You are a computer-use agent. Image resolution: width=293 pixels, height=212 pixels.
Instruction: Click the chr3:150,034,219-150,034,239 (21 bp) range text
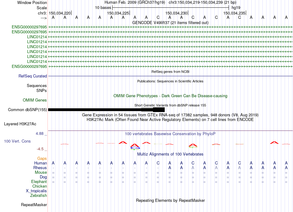tap(202, 2)
